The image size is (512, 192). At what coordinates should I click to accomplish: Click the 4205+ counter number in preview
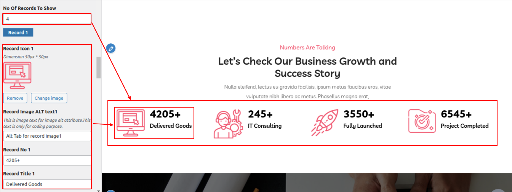165,114
